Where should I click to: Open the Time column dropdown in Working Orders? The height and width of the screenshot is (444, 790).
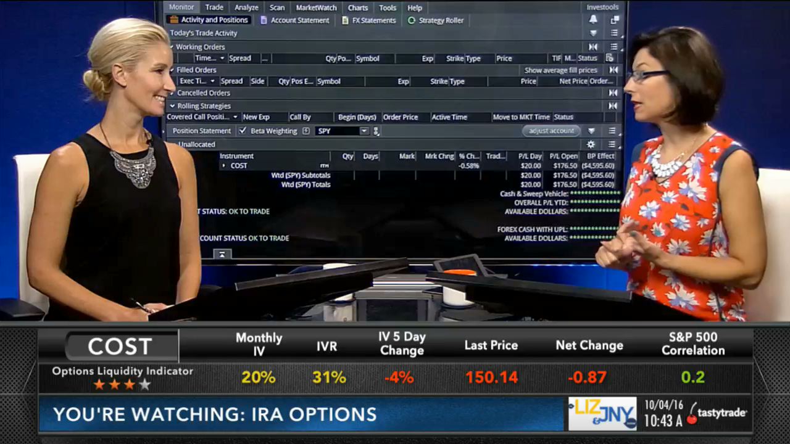(222, 58)
